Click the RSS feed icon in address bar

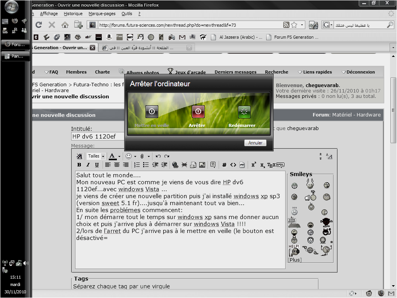point(286,25)
